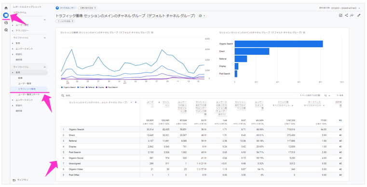Click the green check status icon by title
This screenshot has width=367, height=187.
(200, 16)
